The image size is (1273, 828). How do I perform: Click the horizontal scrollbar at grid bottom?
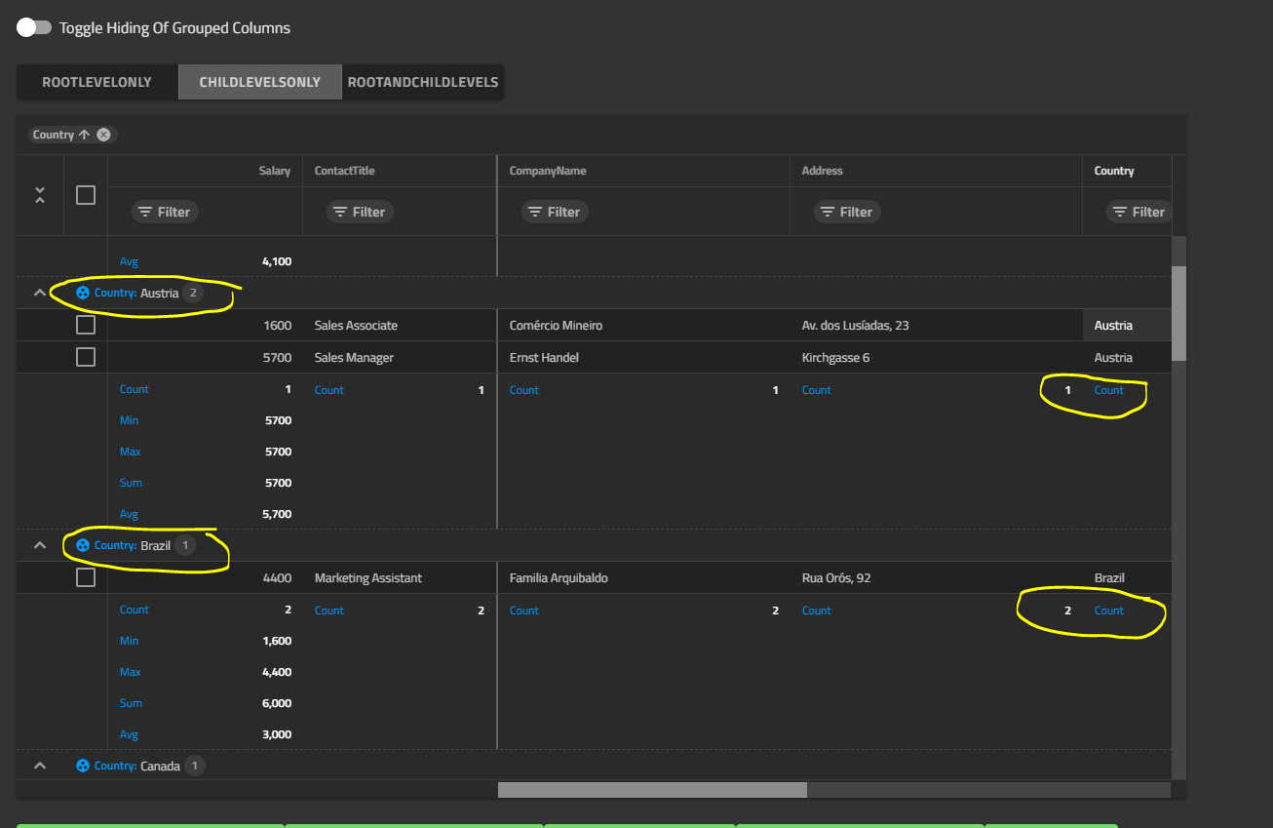[651, 790]
